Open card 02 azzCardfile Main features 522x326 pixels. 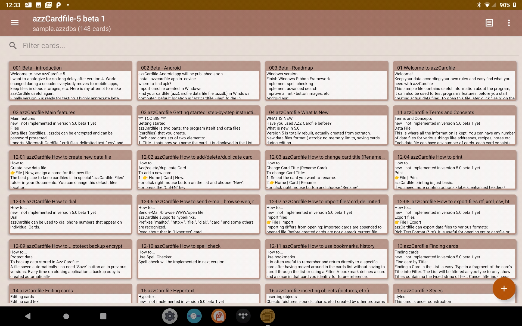pyautogui.click(x=70, y=125)
